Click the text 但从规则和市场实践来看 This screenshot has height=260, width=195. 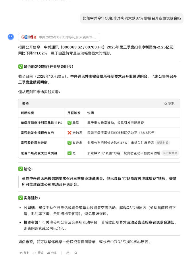click(39, 92)
